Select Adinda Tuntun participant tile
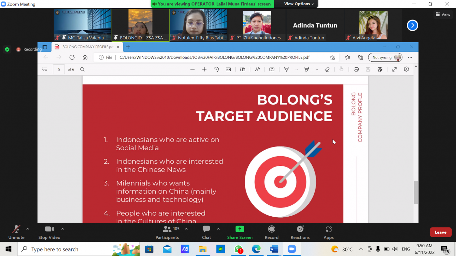The image size is (456, 256). click(x=315, y=25)
